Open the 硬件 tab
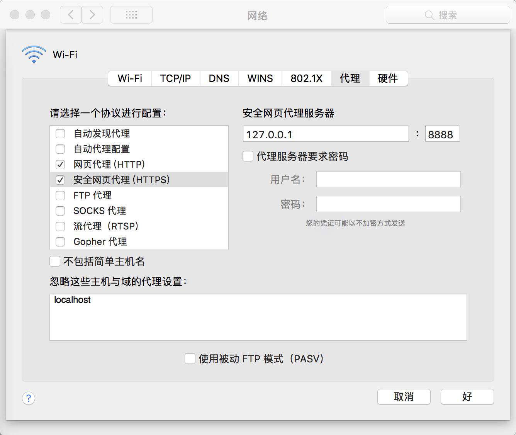Viewport: 516px width, 435px height. click(x=388, y=78)
